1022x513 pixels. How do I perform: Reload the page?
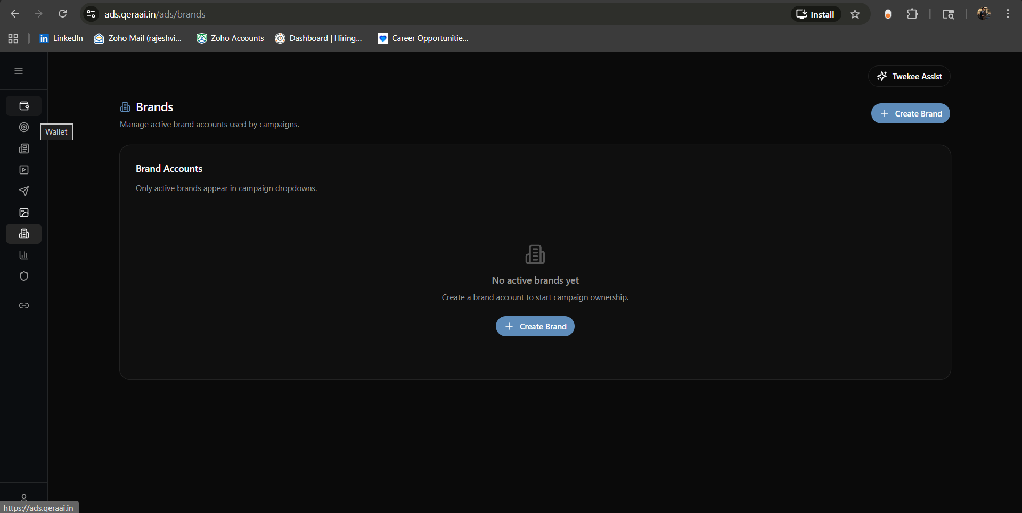coord(62,14)
